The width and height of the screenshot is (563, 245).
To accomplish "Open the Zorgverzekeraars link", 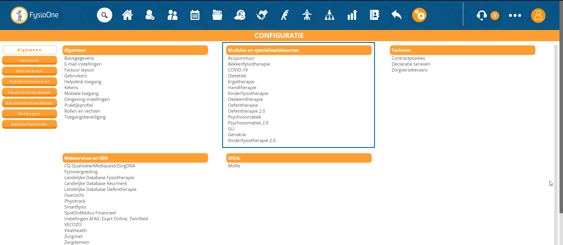I will coord(409,70).
